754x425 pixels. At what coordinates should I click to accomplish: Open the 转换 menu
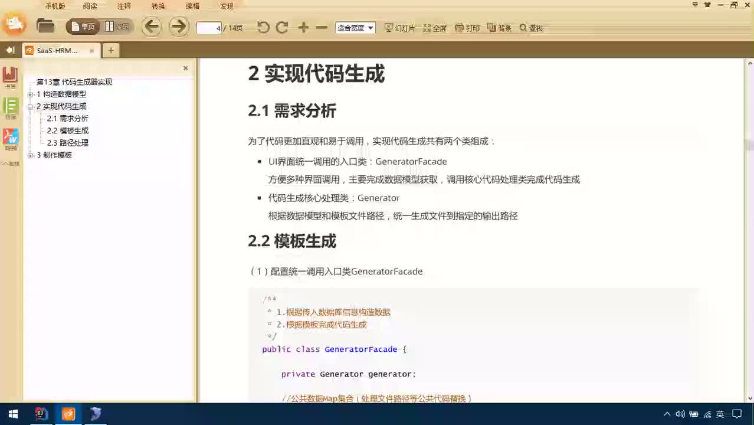coord(158,6)
